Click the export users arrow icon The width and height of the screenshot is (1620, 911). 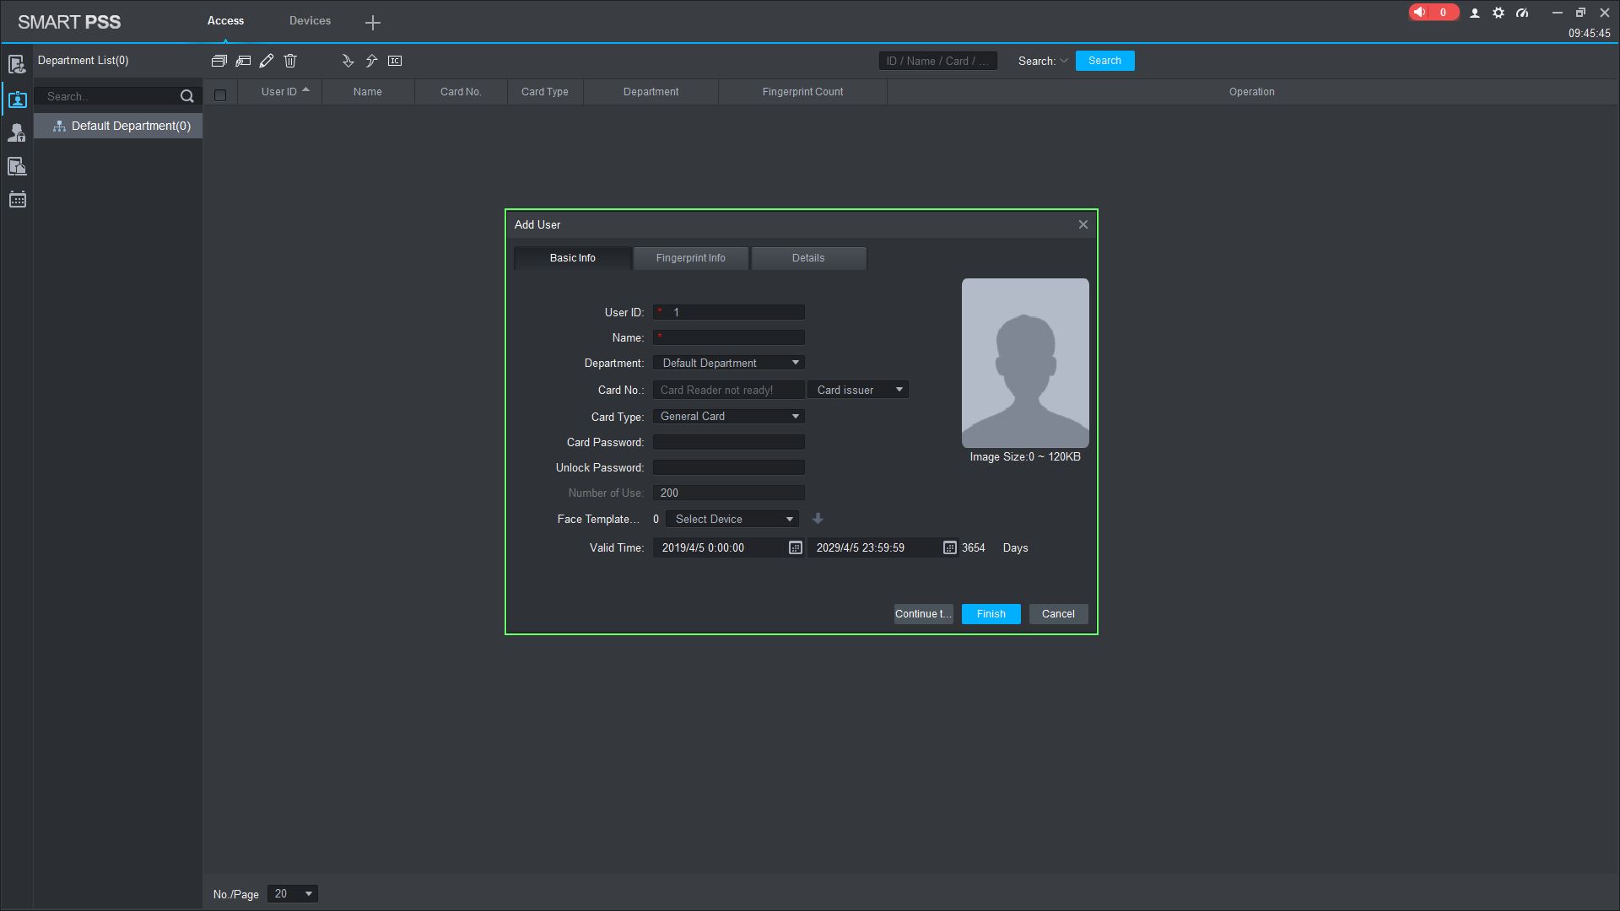point(371,61)
